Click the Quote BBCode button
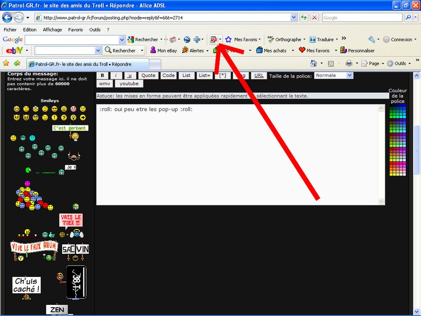The image size is (421, 316). point(148,75)
